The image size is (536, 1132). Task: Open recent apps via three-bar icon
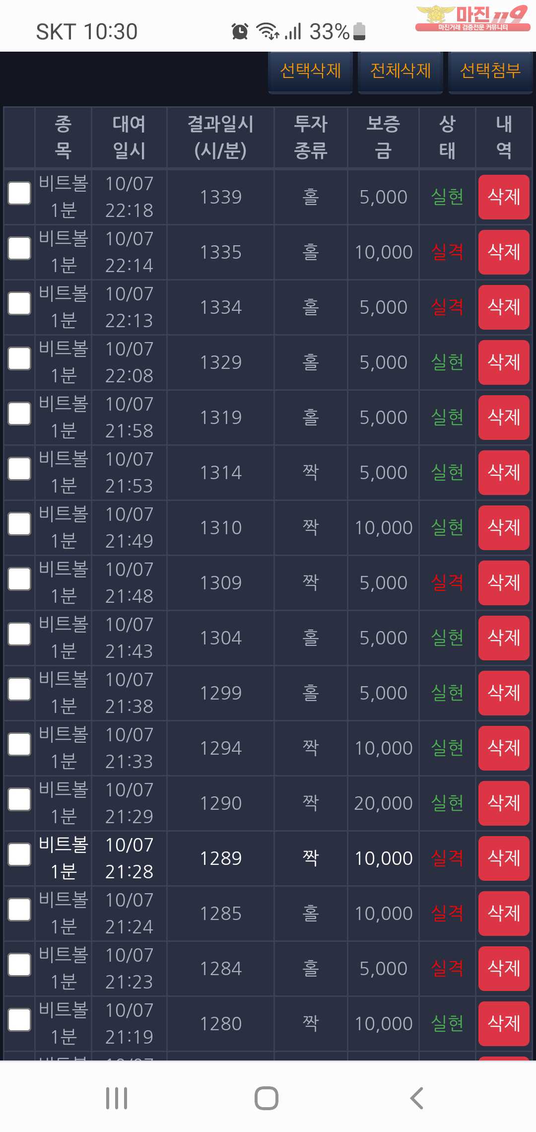click(117, 1098)
